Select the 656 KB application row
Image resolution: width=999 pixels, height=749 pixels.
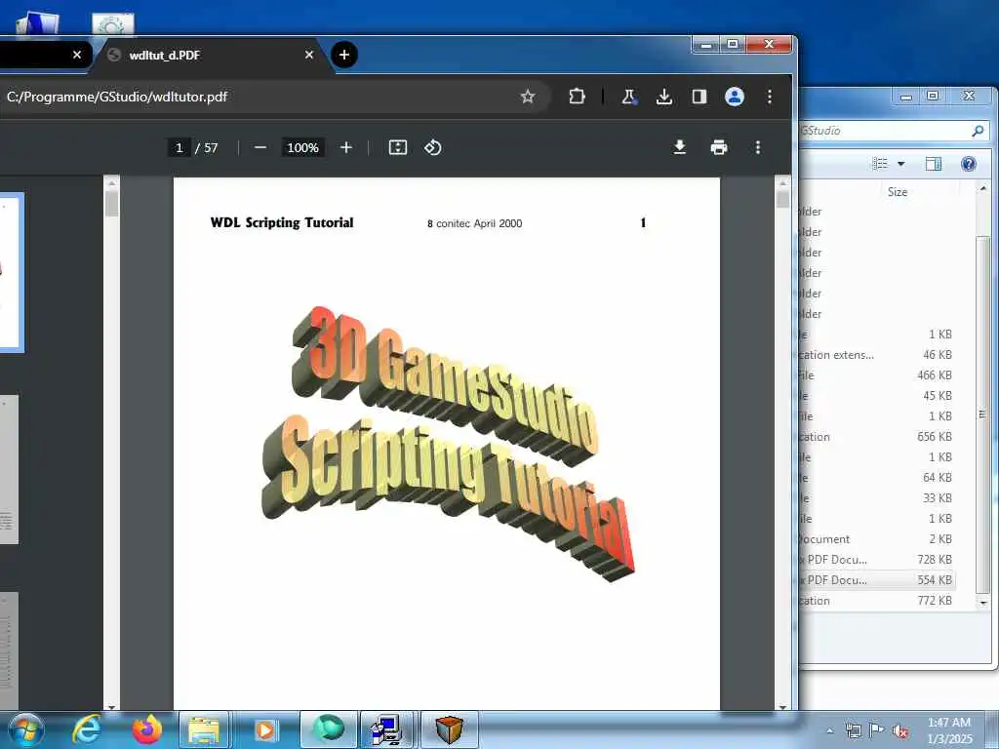tap(877, 437)
